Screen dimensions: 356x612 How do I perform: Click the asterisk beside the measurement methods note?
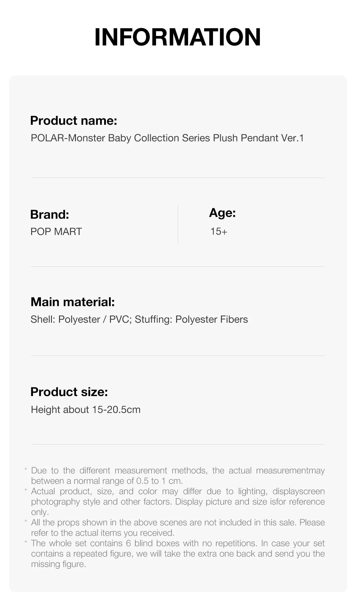[26, 469]
